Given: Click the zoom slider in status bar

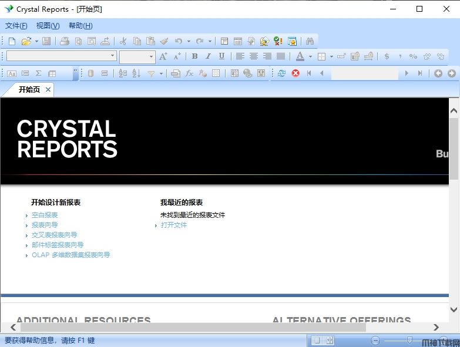Looking at the screenshot, I should coord(409,340).
